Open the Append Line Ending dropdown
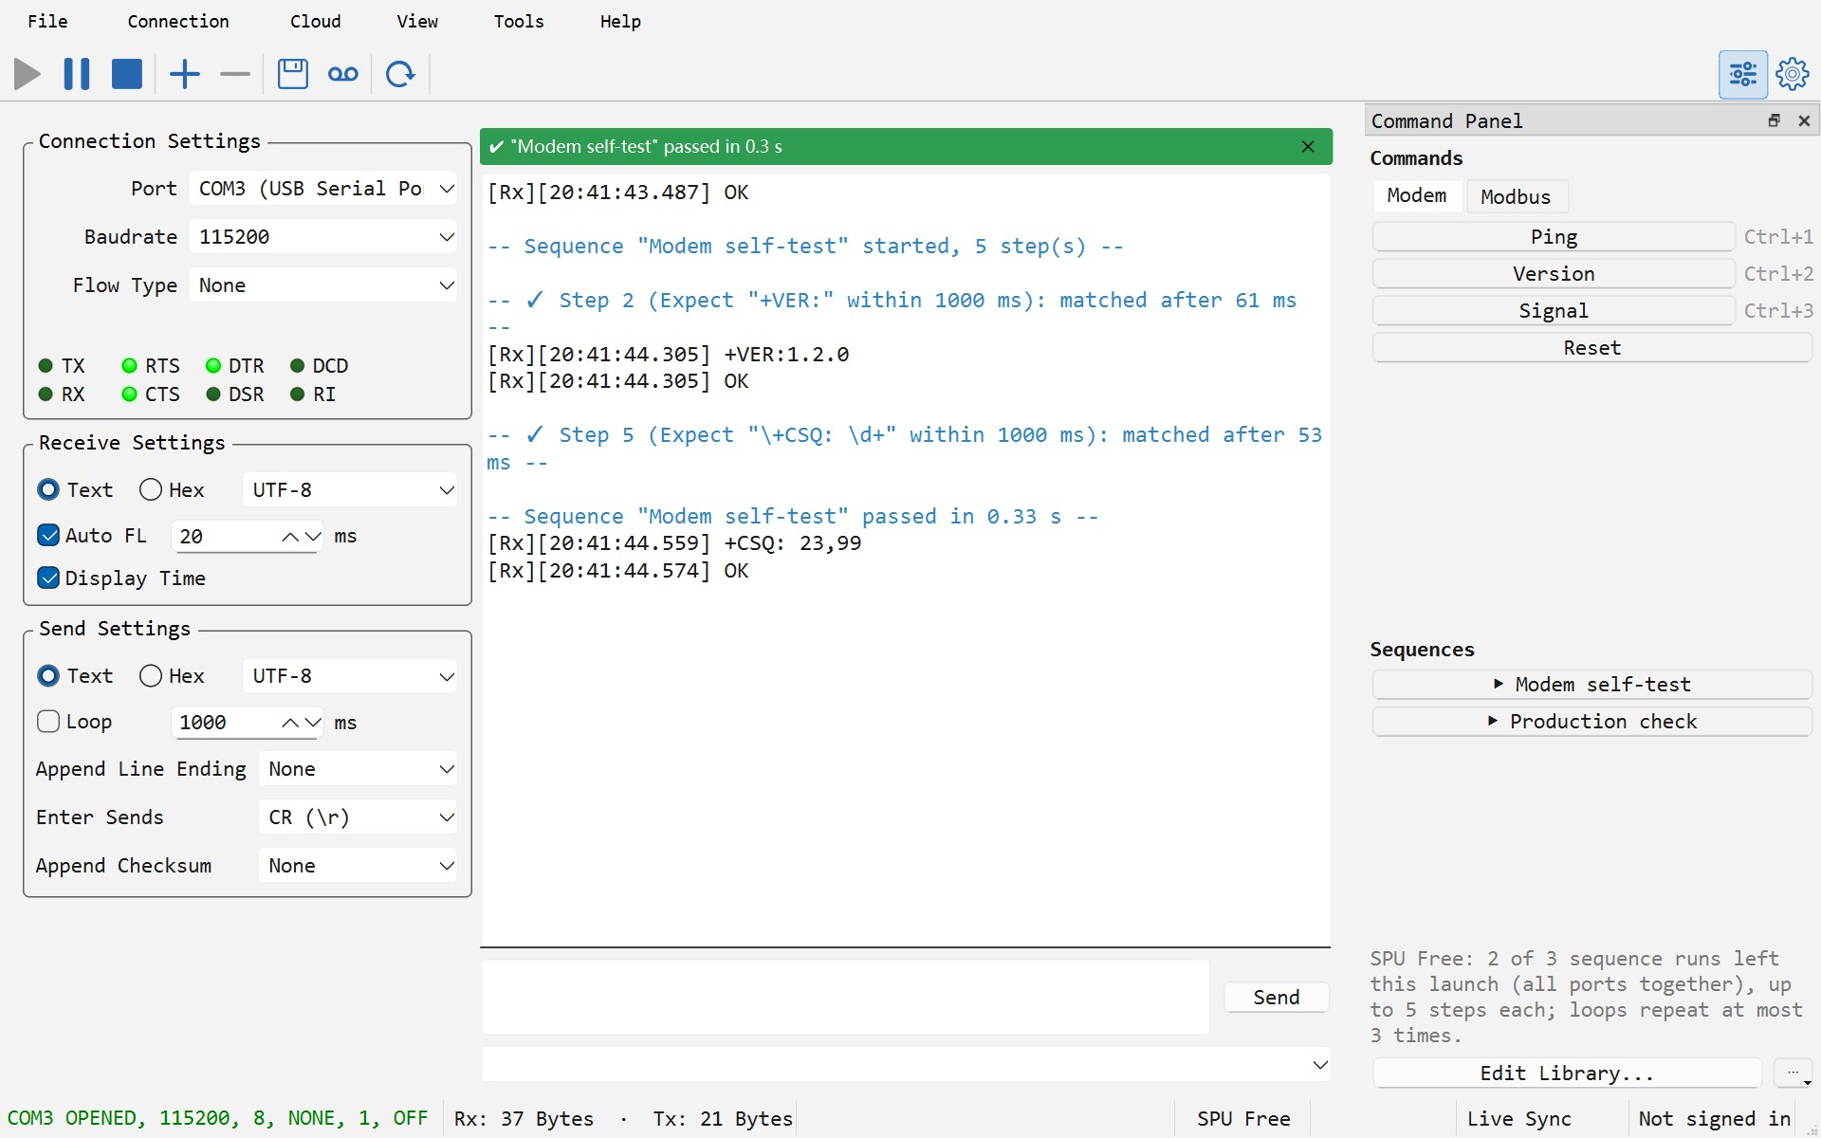Screen dimensions: 1821x1138 point(358,769)
